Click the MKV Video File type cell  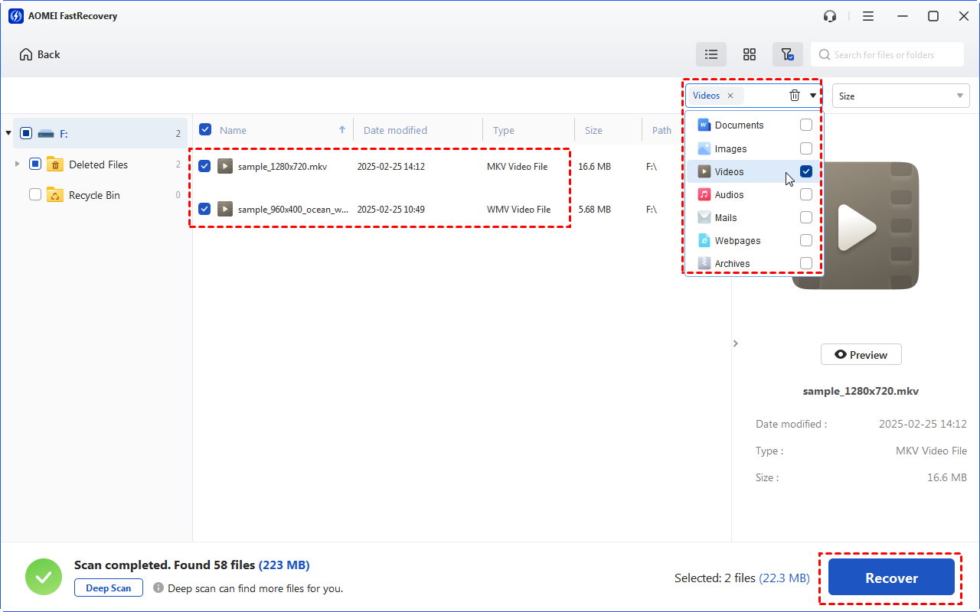[x=518, y=167]
